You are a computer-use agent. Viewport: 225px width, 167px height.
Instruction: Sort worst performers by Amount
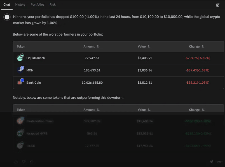[98, 47]
